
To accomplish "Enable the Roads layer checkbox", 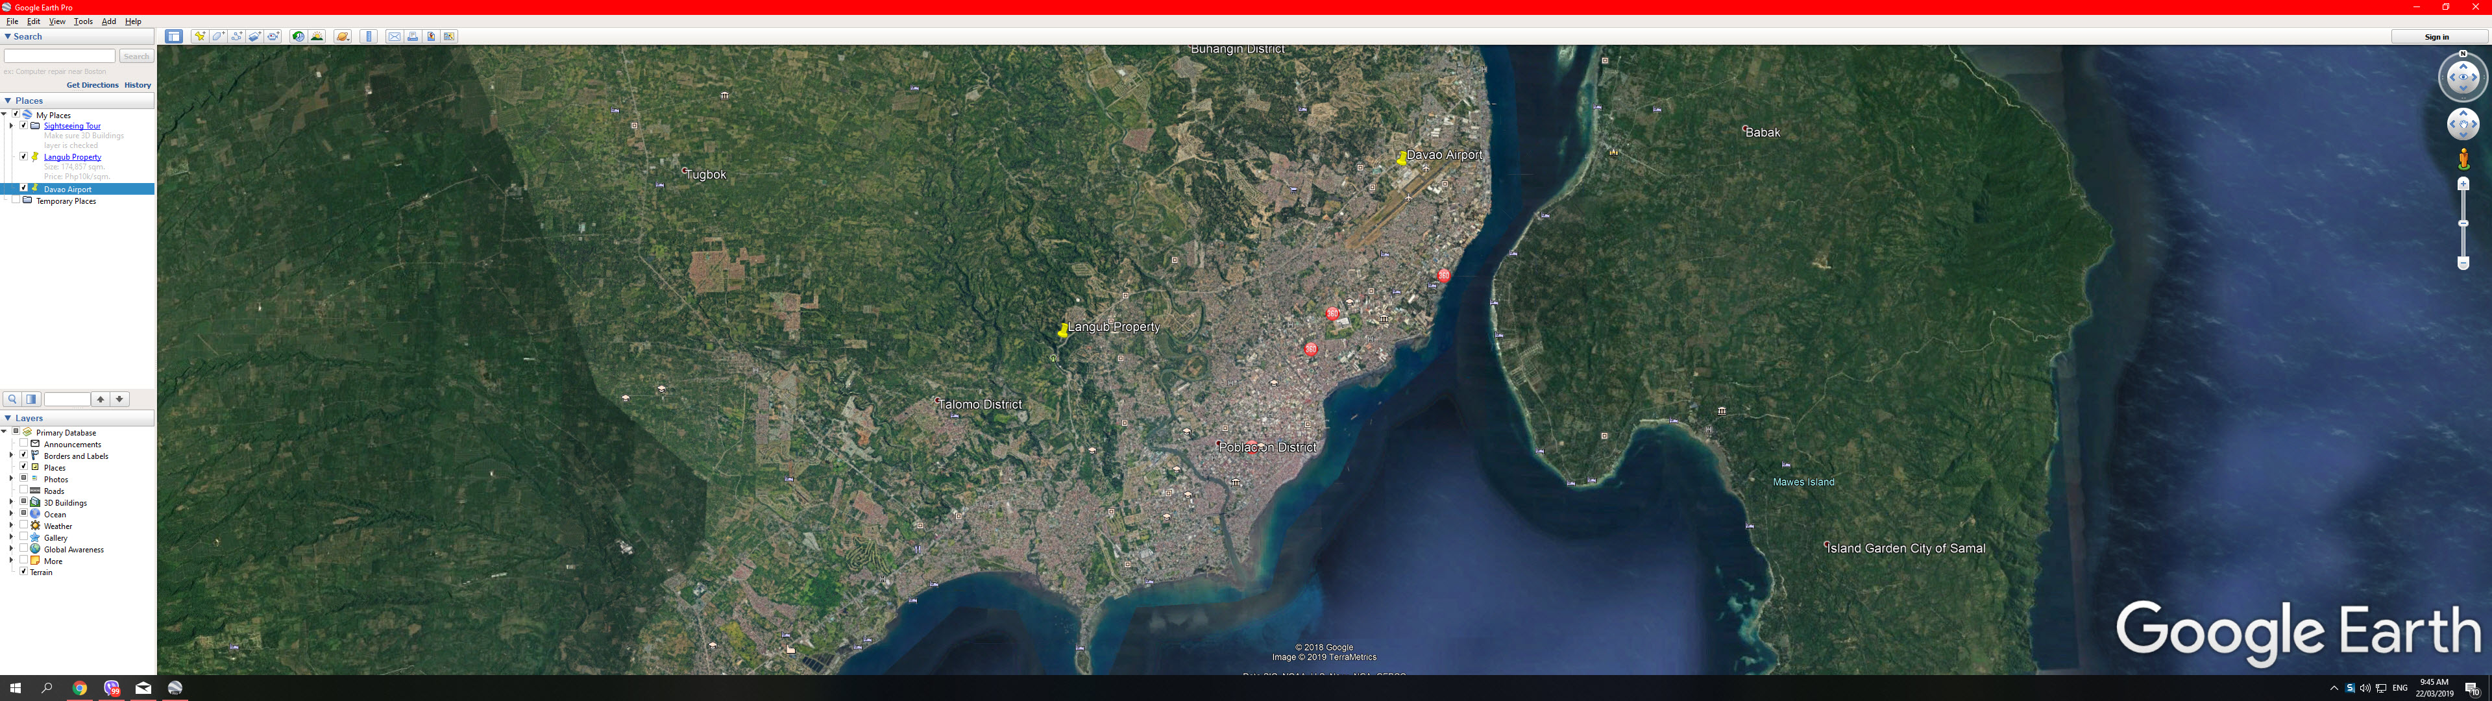I will coord(24,490).
